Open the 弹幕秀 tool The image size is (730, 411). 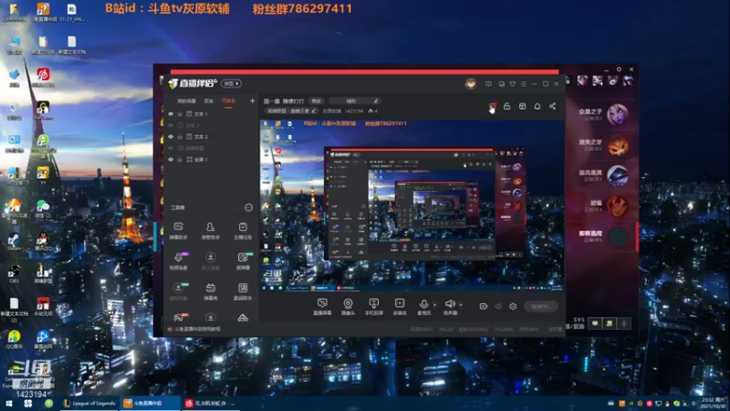click(211, 291)
